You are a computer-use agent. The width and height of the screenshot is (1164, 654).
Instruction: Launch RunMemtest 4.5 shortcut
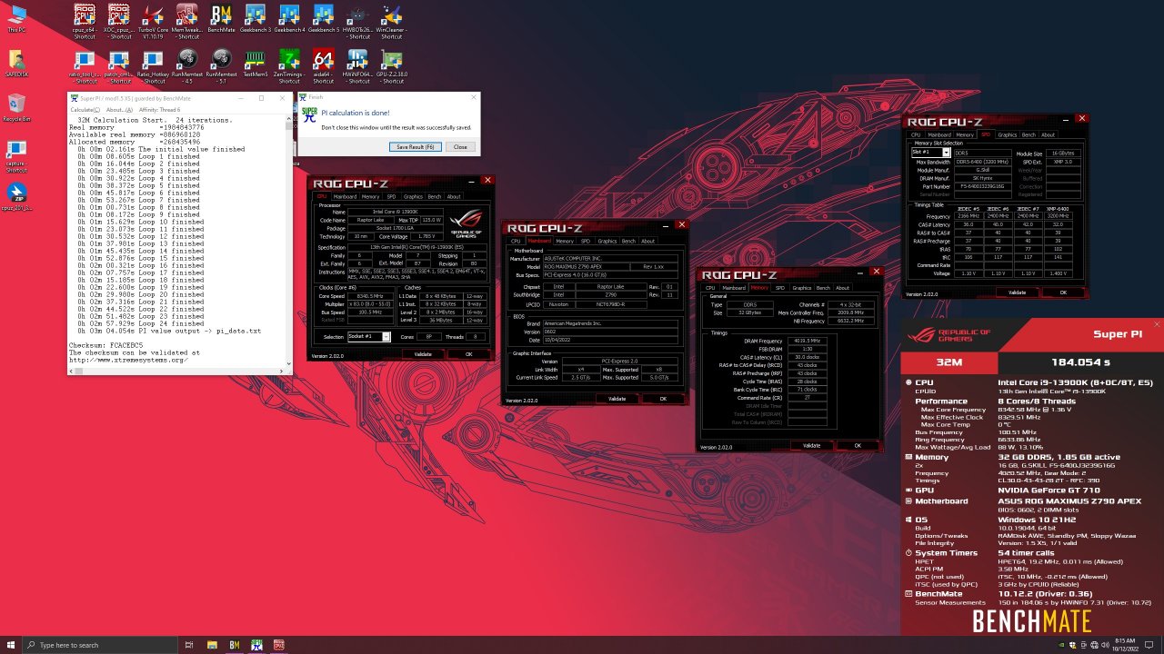pos(187,66)
